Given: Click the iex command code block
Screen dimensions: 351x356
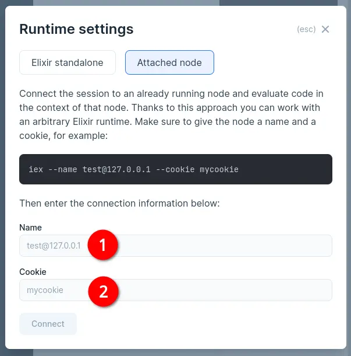Looking at the screenshot, I should pyautogui.click(x=279, y=169).
